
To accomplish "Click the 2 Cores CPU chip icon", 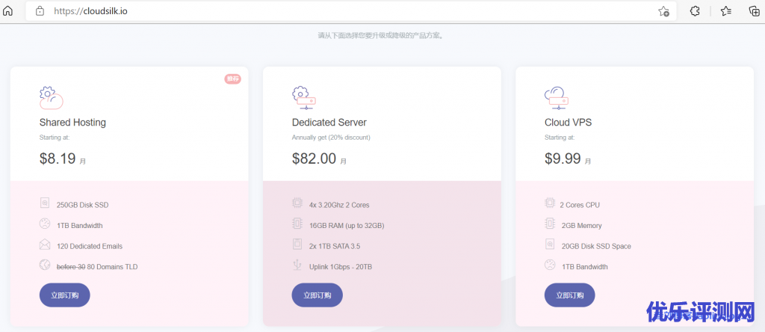I will pyautogui.click(x=550, y=203).
